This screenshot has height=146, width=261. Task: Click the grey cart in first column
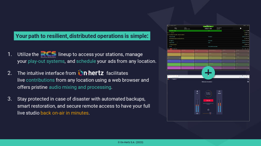pyautogui.click(x=174, y=58)
